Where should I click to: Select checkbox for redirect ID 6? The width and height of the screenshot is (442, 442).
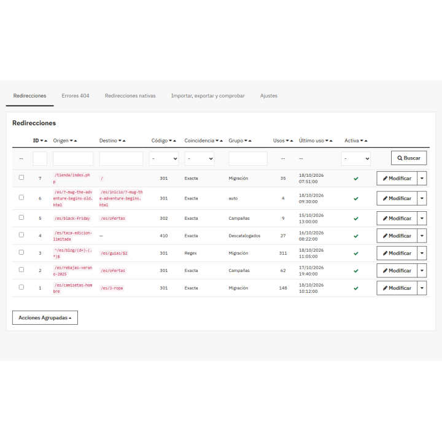click(21, 197)
